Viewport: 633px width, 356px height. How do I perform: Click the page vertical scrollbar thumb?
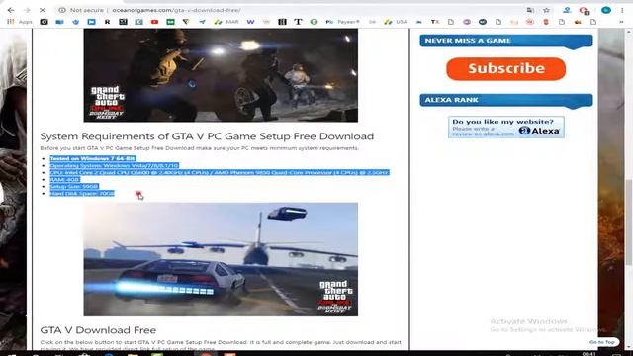[629, 222]
